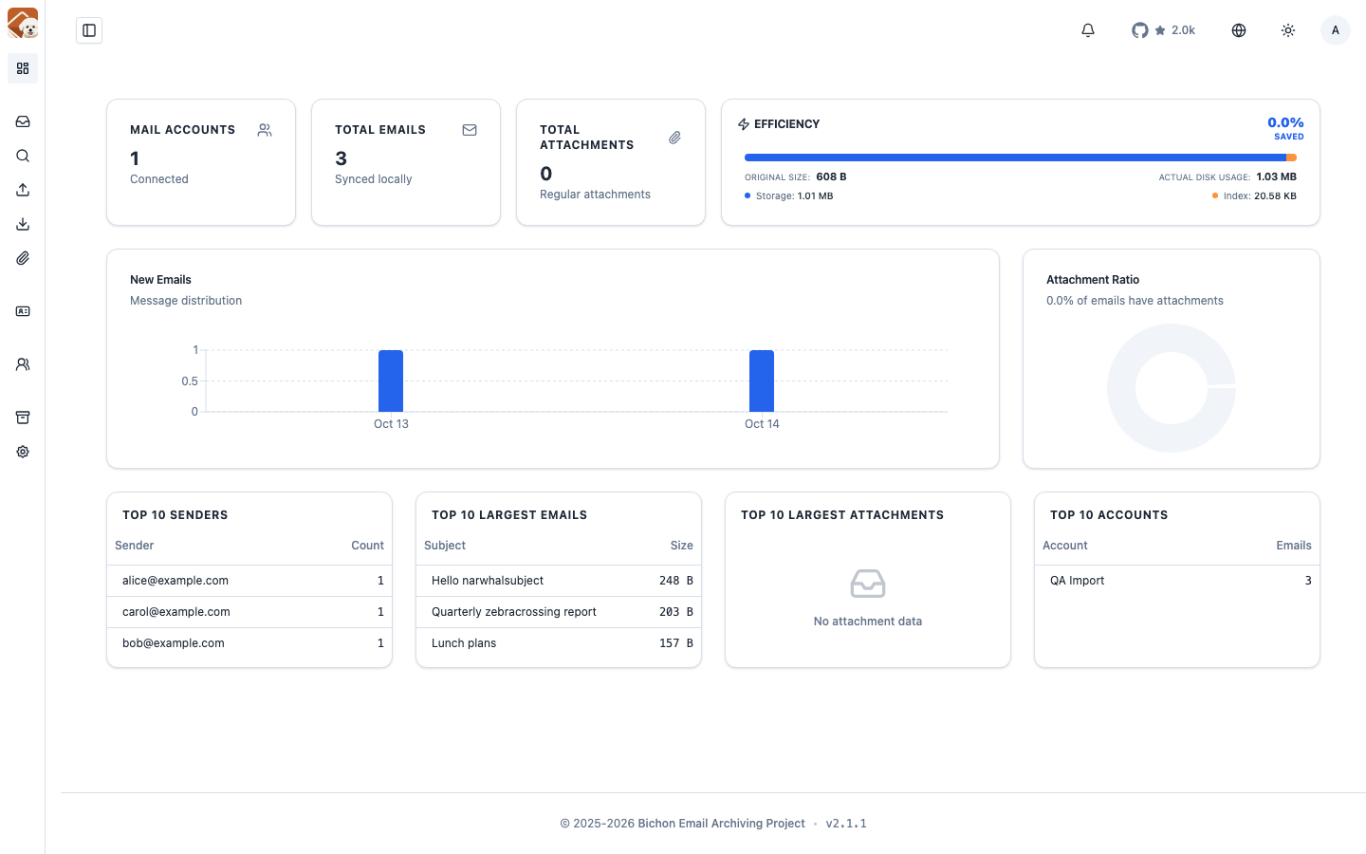Screen dimensions: 1366x854
Task: Open the language globe selector
Action: (x=1239, y=30)
